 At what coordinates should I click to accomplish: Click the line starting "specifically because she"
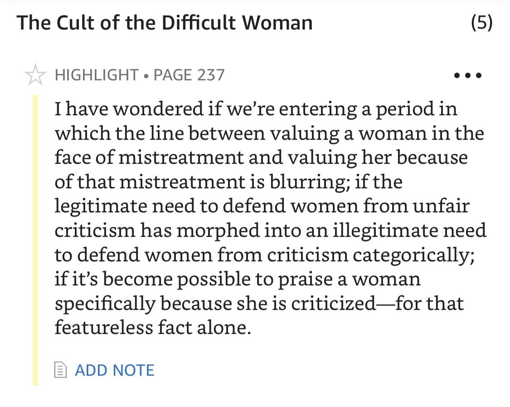tap(259, 304)
